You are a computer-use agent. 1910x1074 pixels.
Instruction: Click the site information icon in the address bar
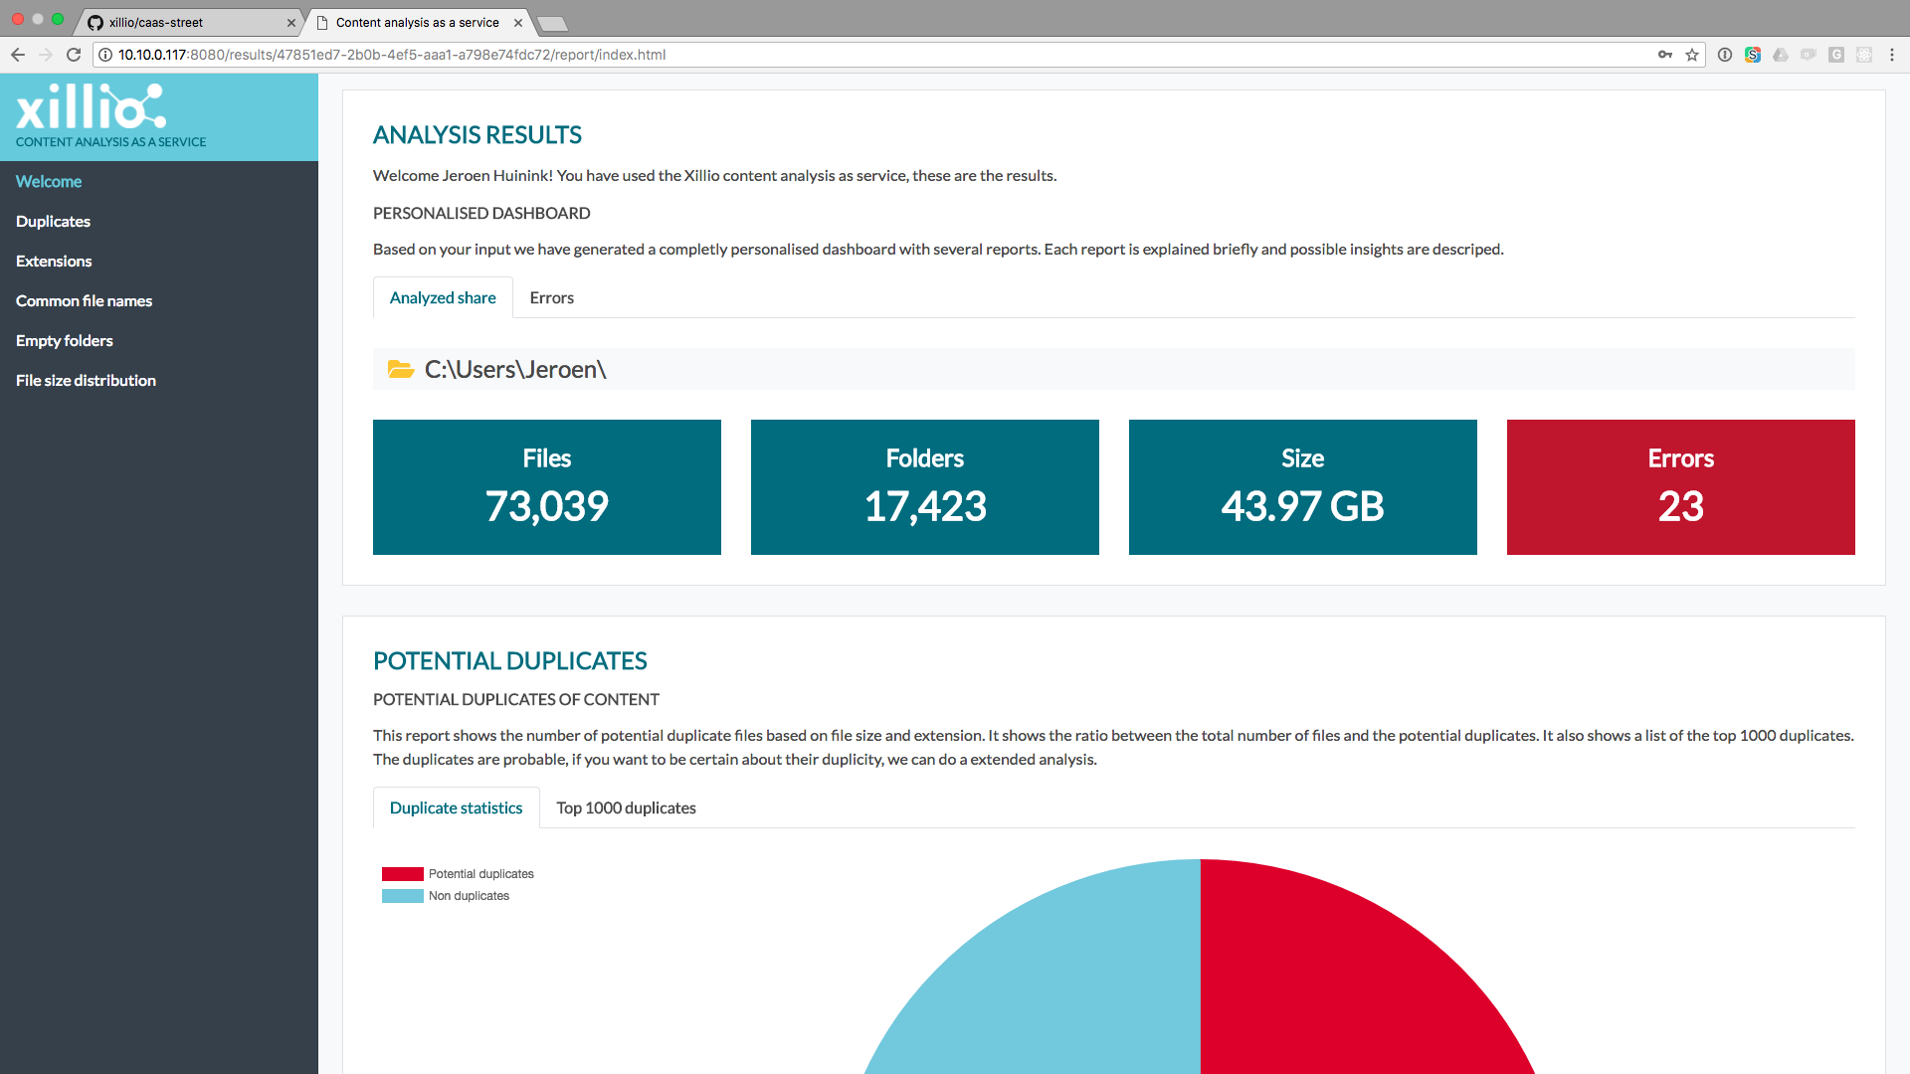coord(105,55)
